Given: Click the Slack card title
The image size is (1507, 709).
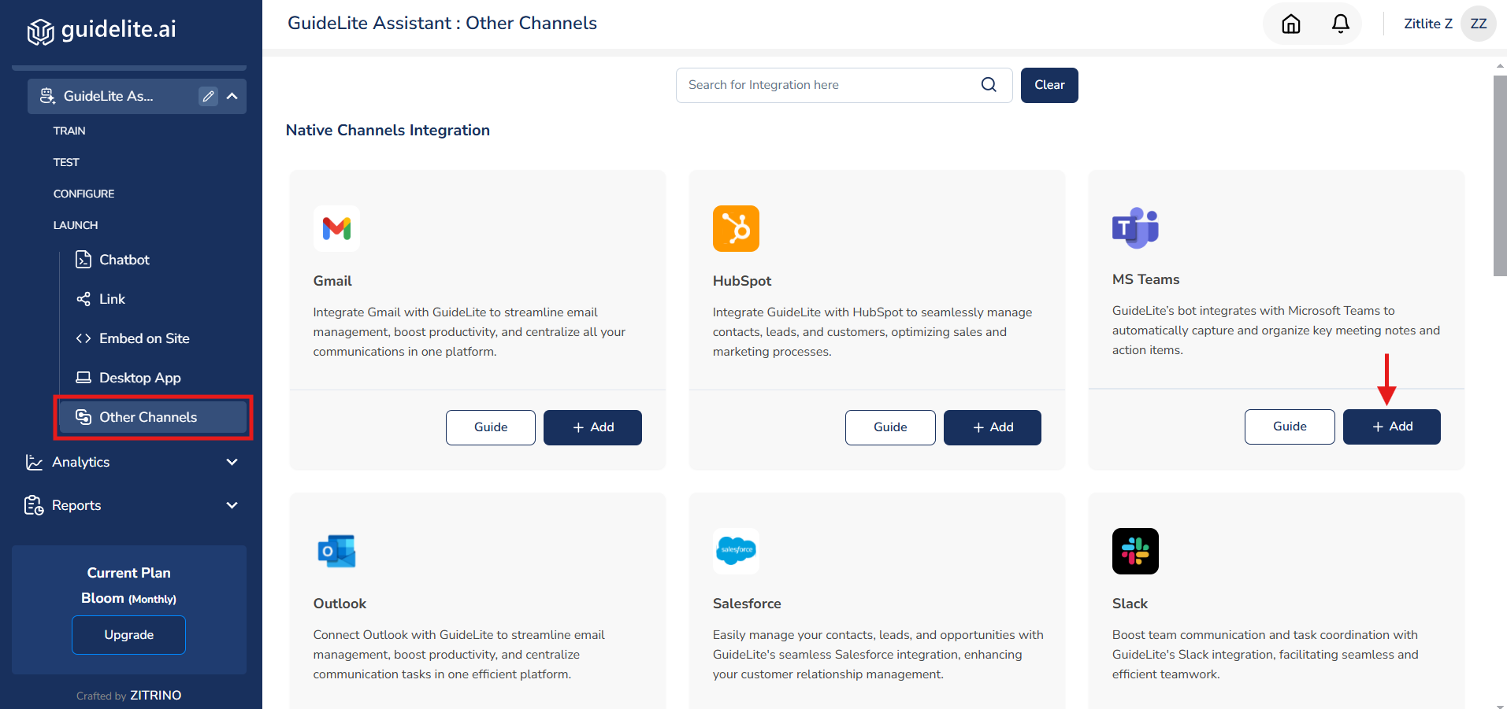Looking at the screenshot, I should click(x=1130, y=604).
